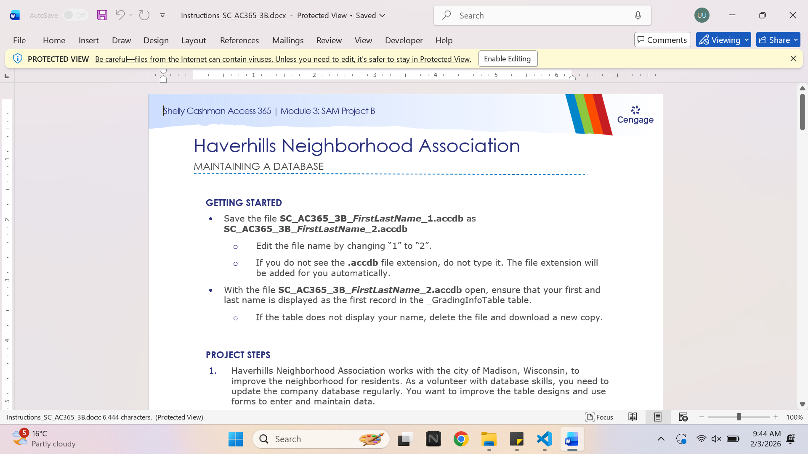Viewport: 808px width, 454px height.
Task: Open Customize Quick Access Toolbar arrow
Action: pos(162,16)
